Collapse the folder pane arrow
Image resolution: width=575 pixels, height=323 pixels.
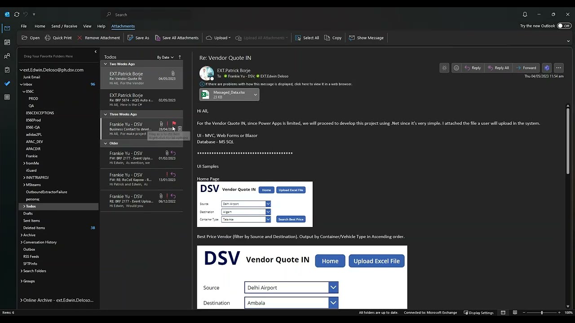[x=95, y=52]
